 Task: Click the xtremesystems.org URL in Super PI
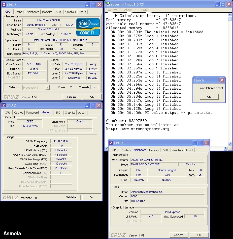pos(139,129)
